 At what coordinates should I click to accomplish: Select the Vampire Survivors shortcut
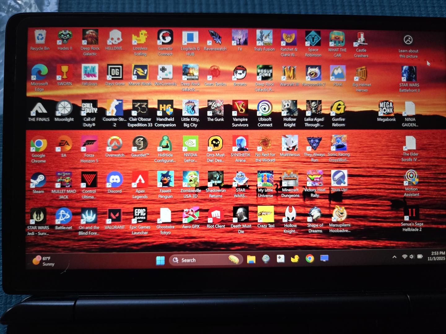240,108
